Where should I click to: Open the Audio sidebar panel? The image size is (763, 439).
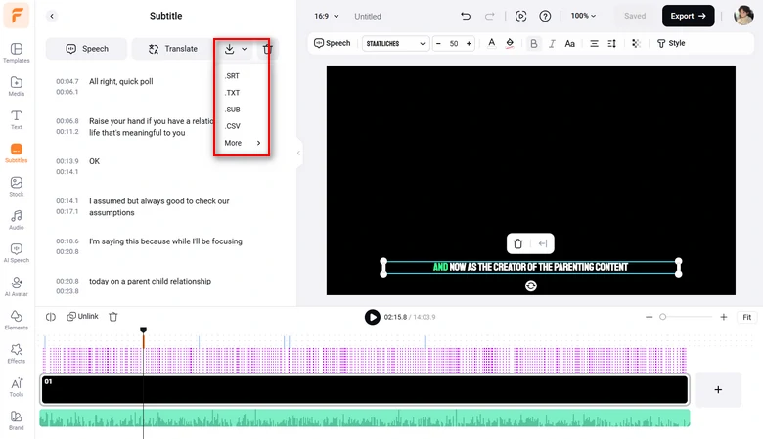(17, 220)
